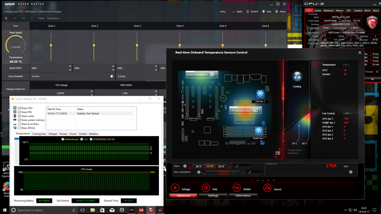Click the Cooling mode icon in sensor panel
381x214 pixels.
tap(297, 77)
